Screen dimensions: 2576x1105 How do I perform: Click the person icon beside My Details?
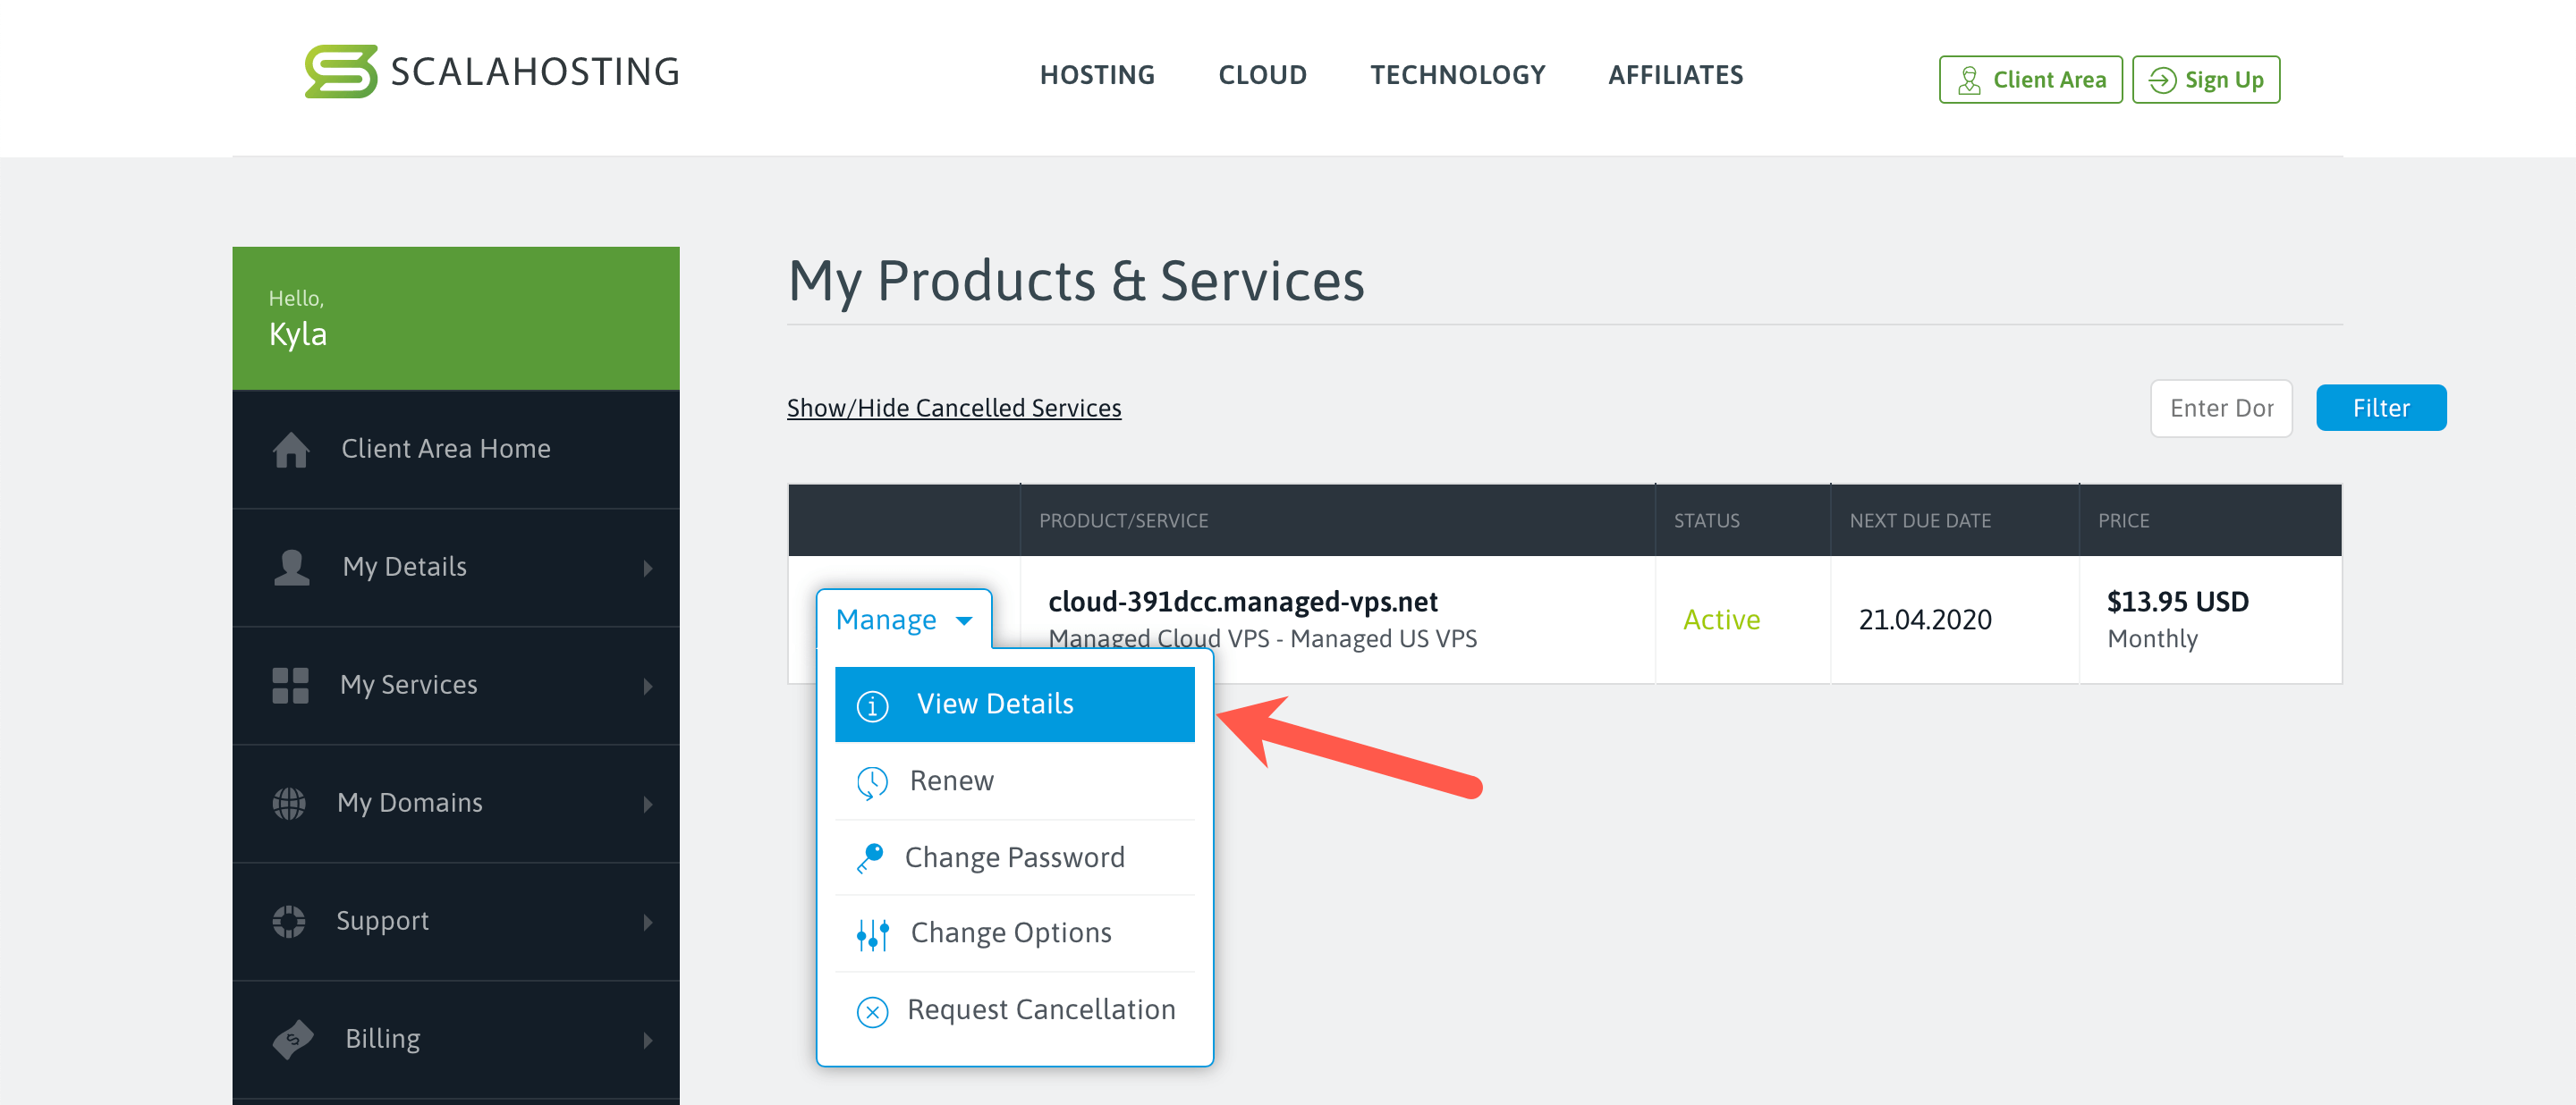[x=291, y=567]
